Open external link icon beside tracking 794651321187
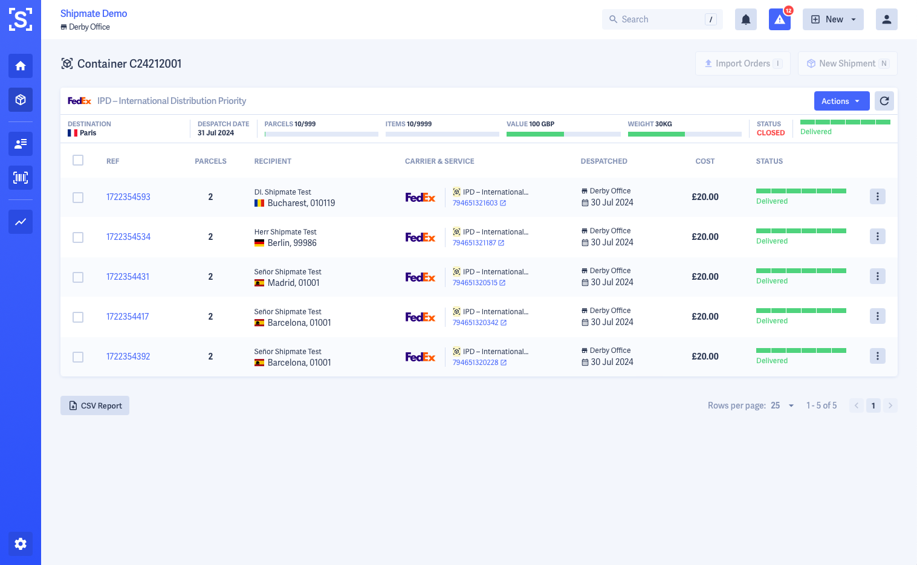The height and width of the screenshot is (565, 917). [501, 243]
